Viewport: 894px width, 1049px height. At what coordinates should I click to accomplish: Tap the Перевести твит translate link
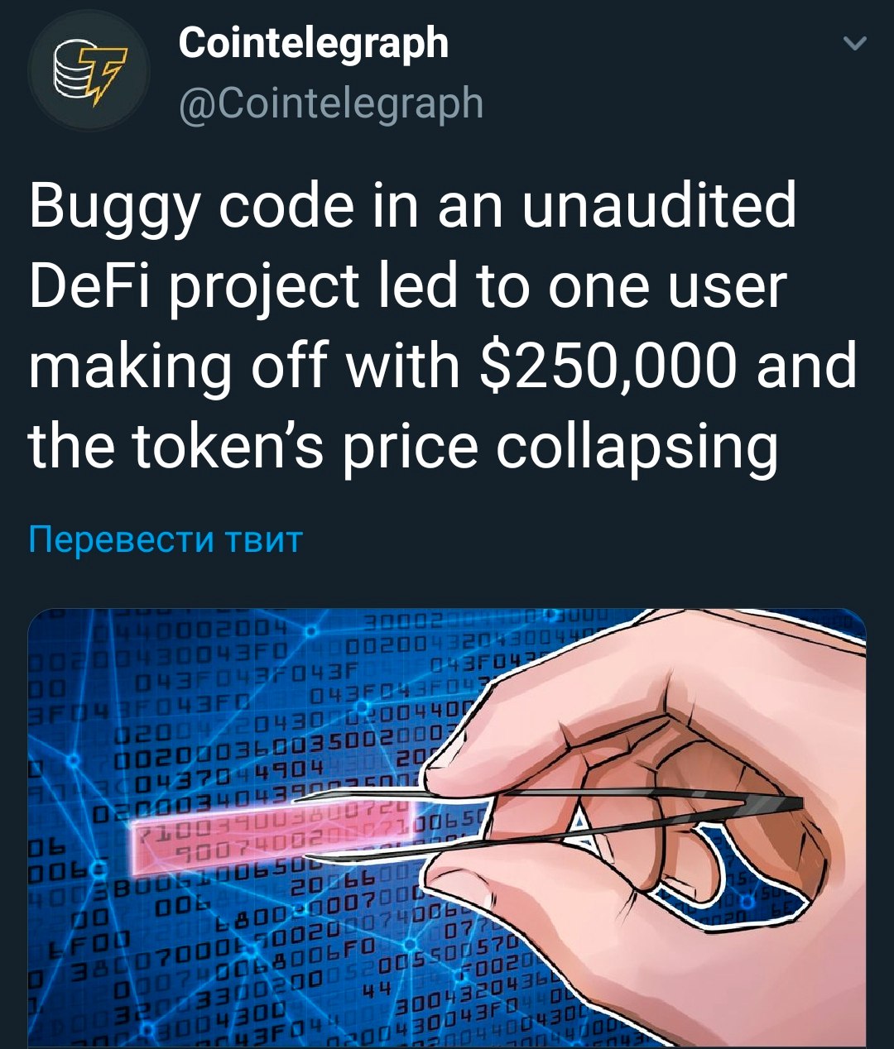point(166,539)
